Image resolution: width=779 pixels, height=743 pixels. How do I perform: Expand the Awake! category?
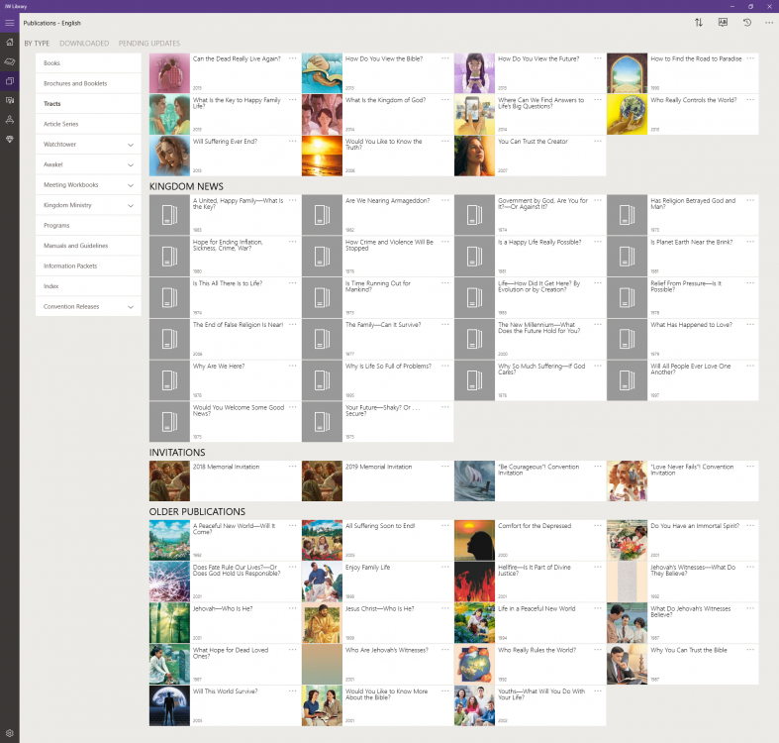[131, 164]
